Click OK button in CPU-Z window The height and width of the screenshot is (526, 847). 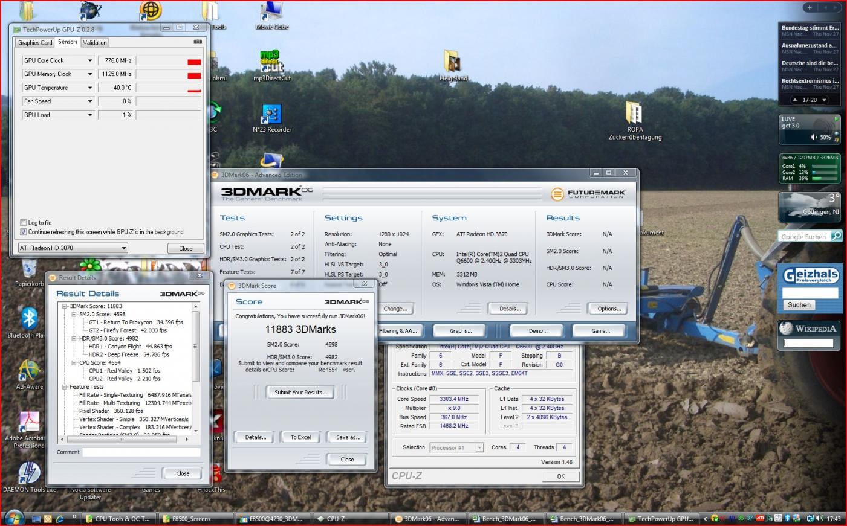560,476
